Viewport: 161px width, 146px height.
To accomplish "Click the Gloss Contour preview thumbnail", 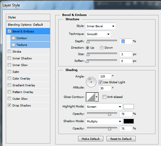I will click(x=91, y=97).
